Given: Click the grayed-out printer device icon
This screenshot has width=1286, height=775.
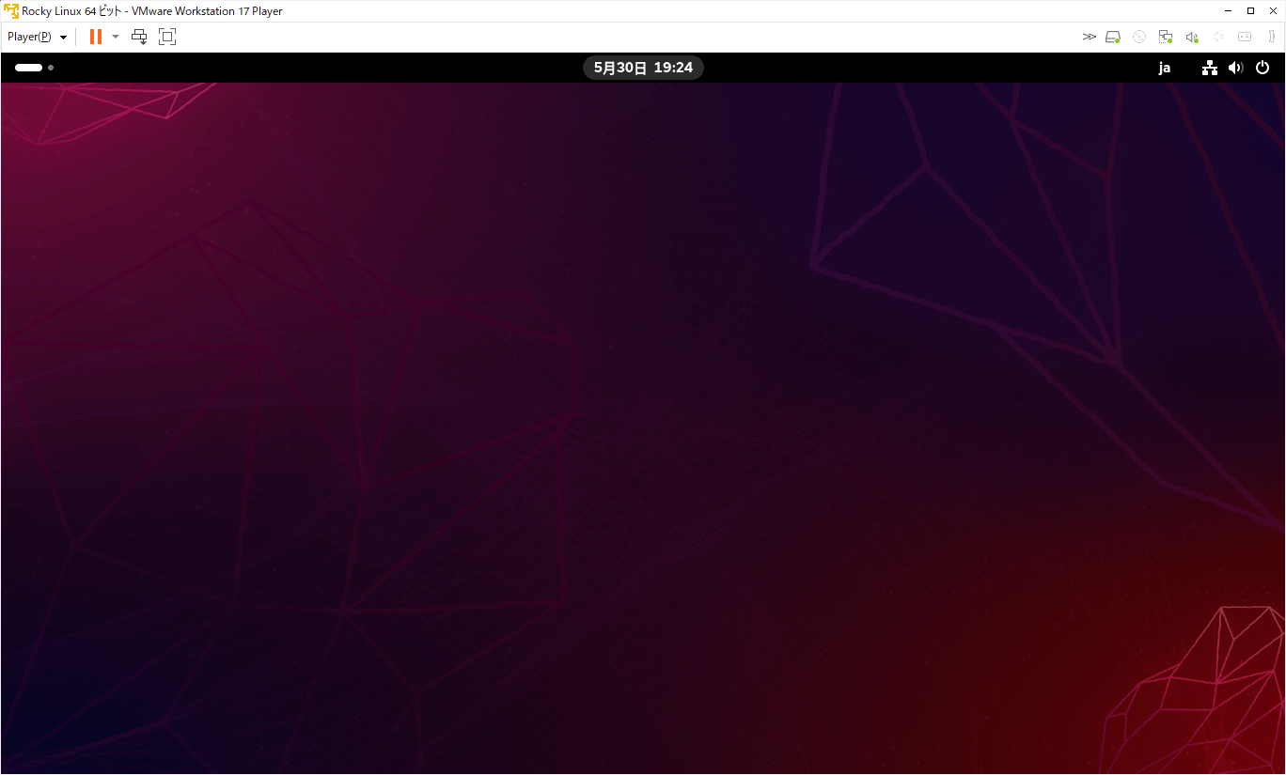Looking at the screenshot, I should pos(1218,37).
